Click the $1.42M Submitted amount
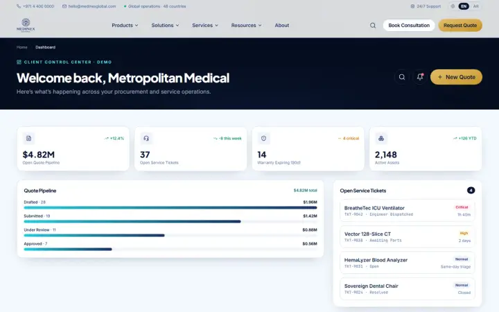 (x=310, y=216)
